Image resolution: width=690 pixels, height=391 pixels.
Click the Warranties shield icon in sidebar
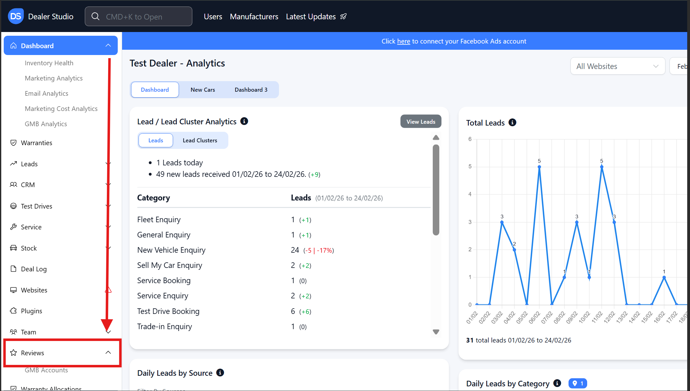click(x=13, y=143)
